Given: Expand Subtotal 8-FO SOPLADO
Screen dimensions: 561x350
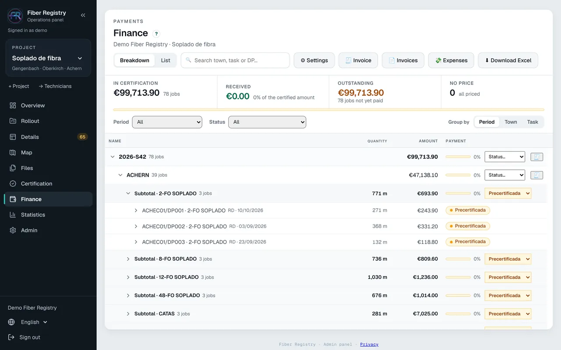Looking at the screenshot, I should (x=128, y=259).
